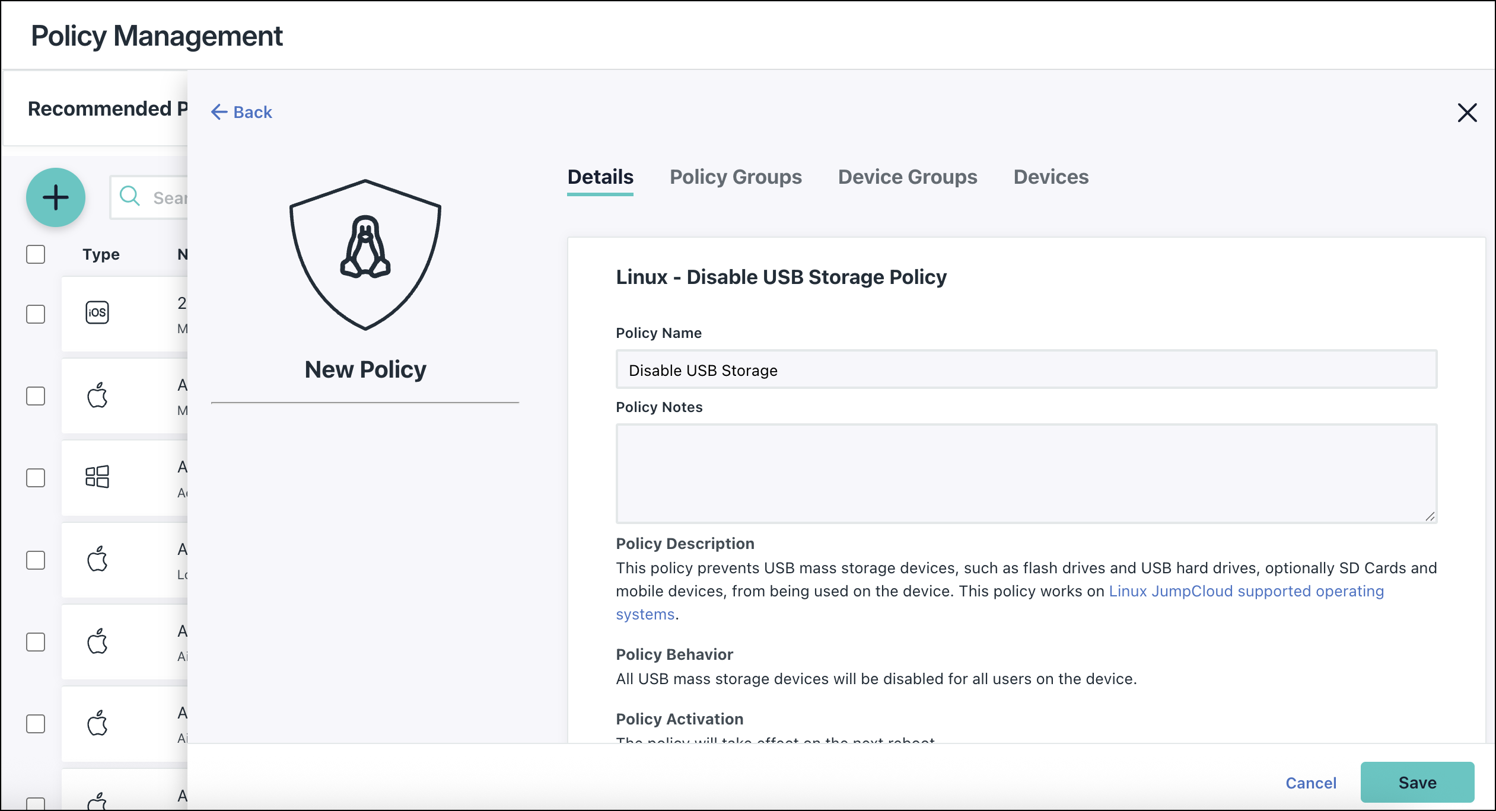Image resolution: width=1496 pixels, height=811 pixels.
Task: Select the iOS policy type icon
Action: (x=97, y=313)
